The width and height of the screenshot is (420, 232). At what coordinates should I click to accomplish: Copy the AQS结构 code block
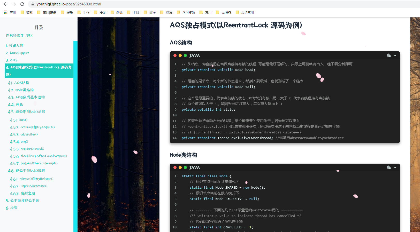tap(389, 55)
